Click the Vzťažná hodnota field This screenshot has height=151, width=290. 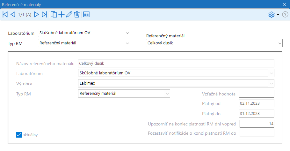257,94
